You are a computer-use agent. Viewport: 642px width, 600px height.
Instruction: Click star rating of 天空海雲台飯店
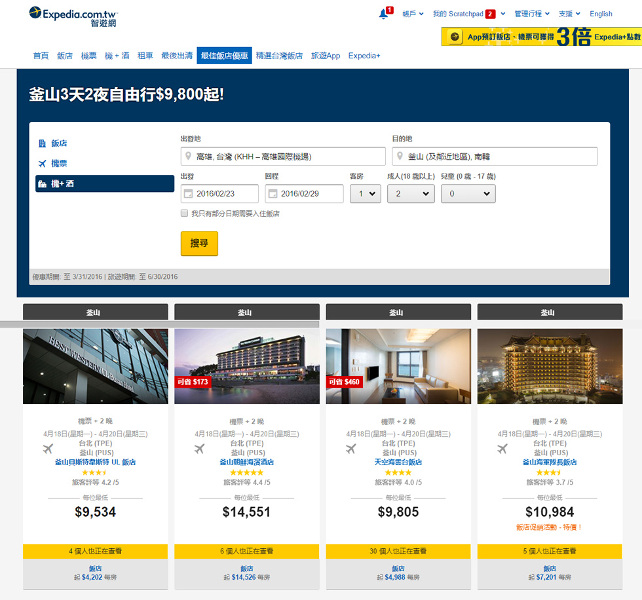click(x=398, y=472)
